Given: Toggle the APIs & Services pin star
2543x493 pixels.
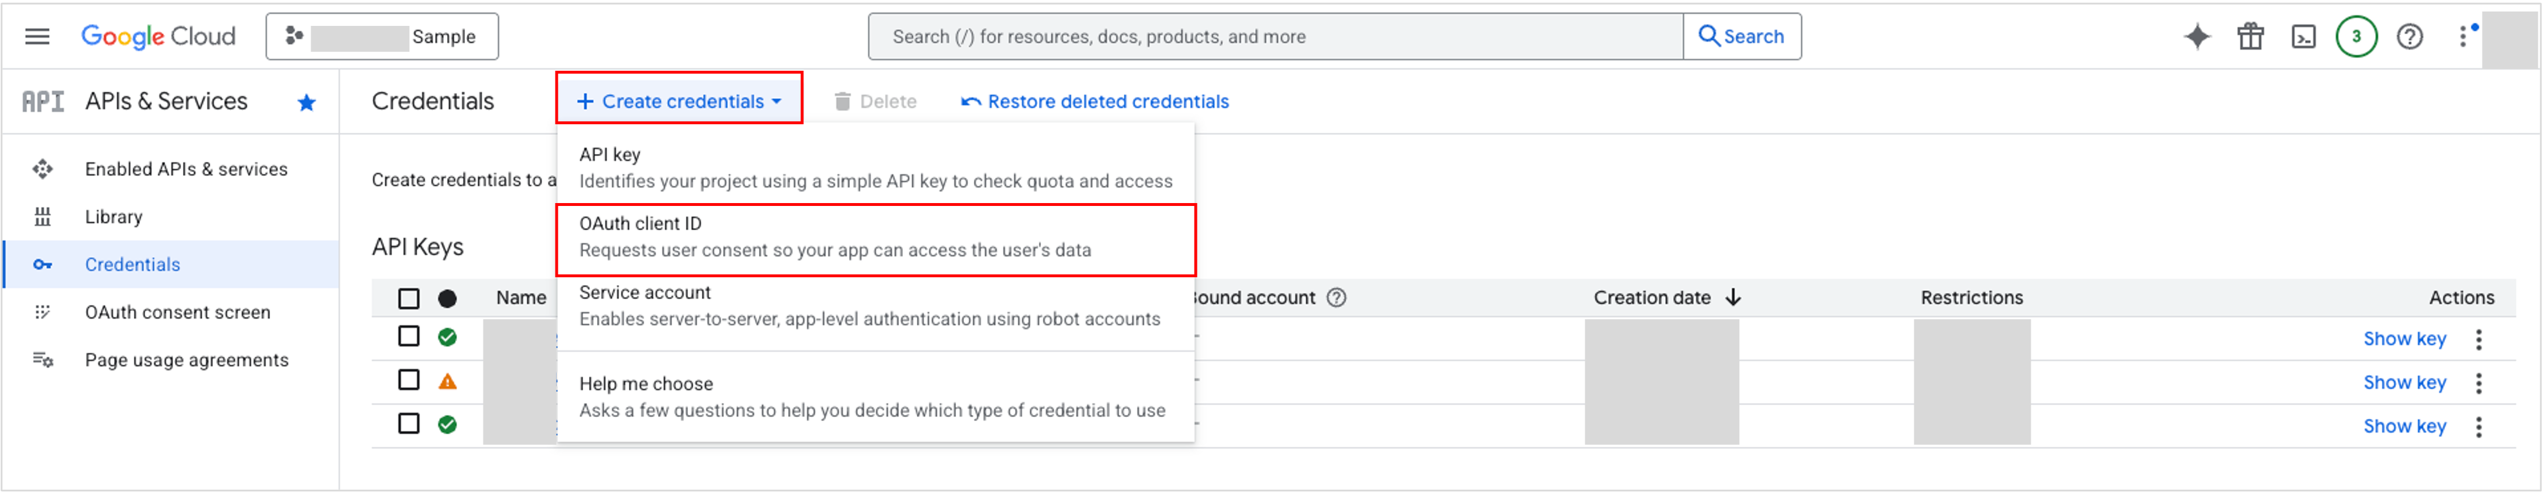Looking at the screenshot, I should (x=307, y=102).
